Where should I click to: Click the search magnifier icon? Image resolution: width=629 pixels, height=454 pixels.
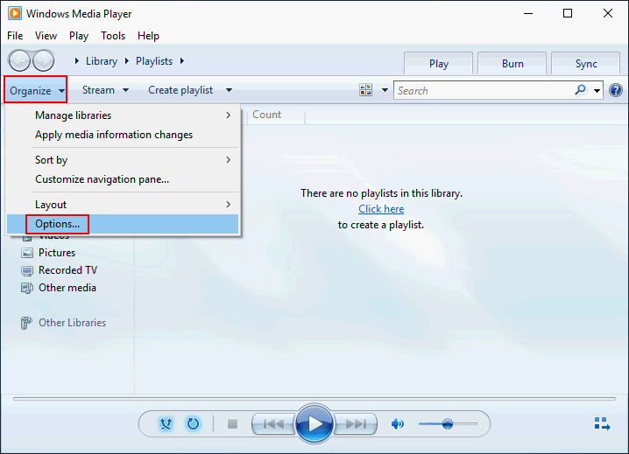click(580, 90)
